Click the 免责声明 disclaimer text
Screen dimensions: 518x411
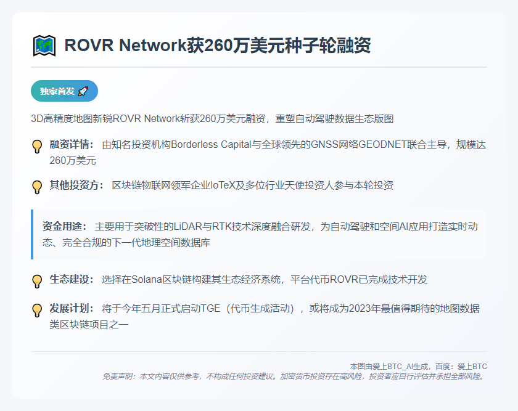pyautogui.click(x=294, y=376)
